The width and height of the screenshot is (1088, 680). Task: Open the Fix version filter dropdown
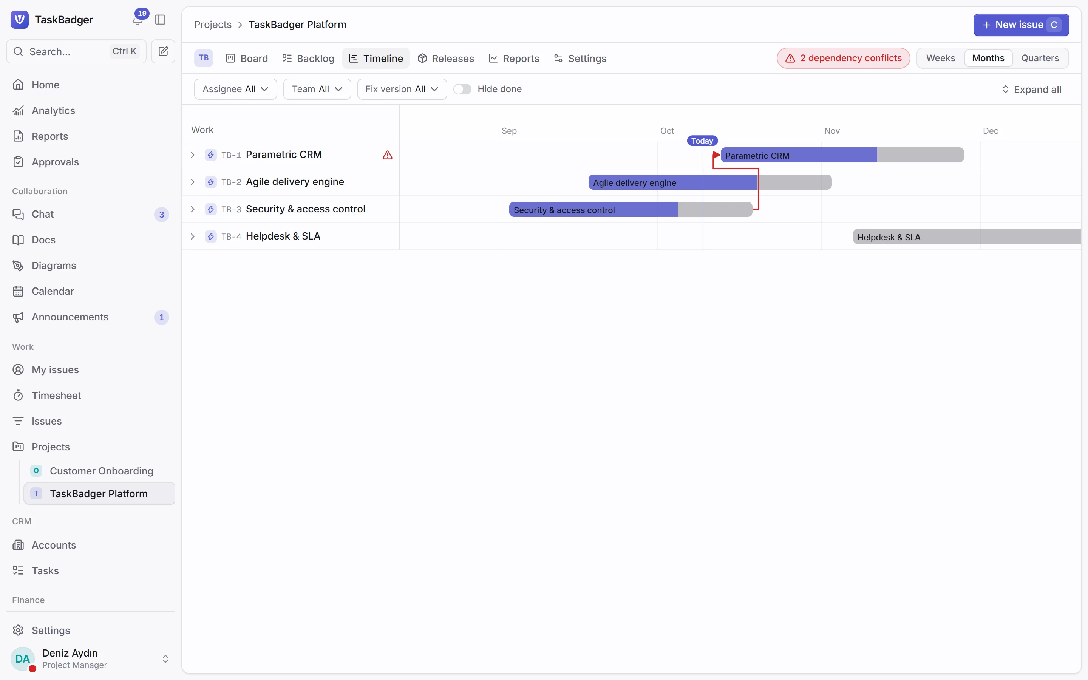point(402,89)
